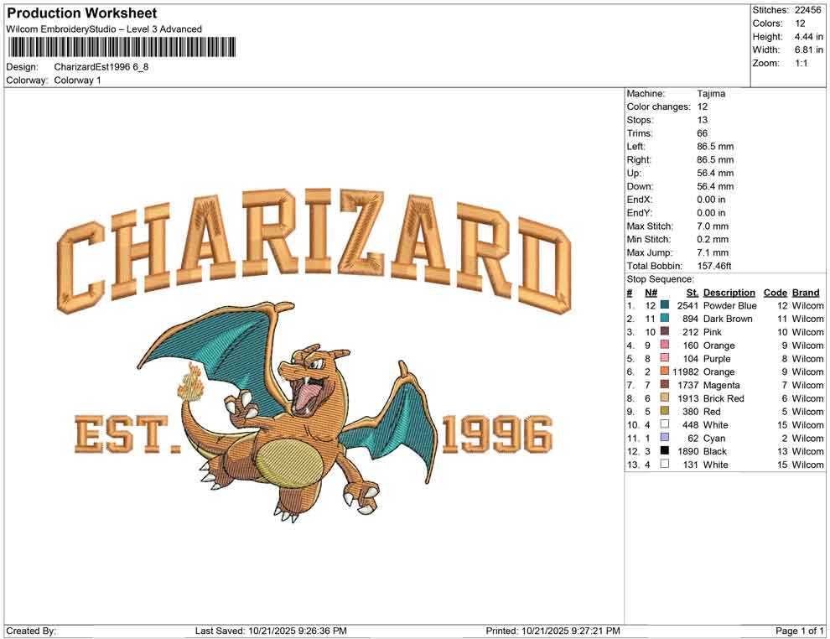Click the Machine value Tajima
Image resolution: width=830 pixels, height=639 pixels.
[x=711, y=93]
